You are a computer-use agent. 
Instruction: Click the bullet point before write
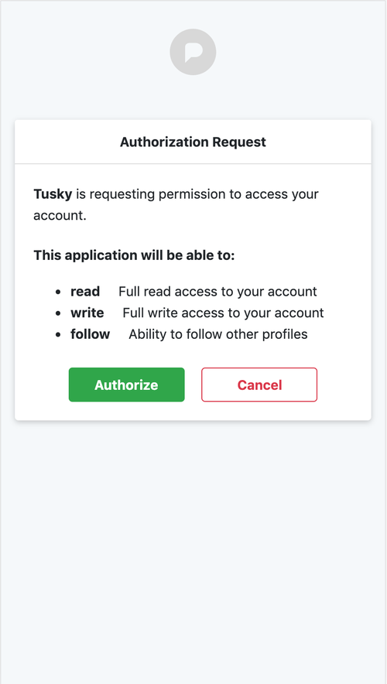(x=58, y=313)
